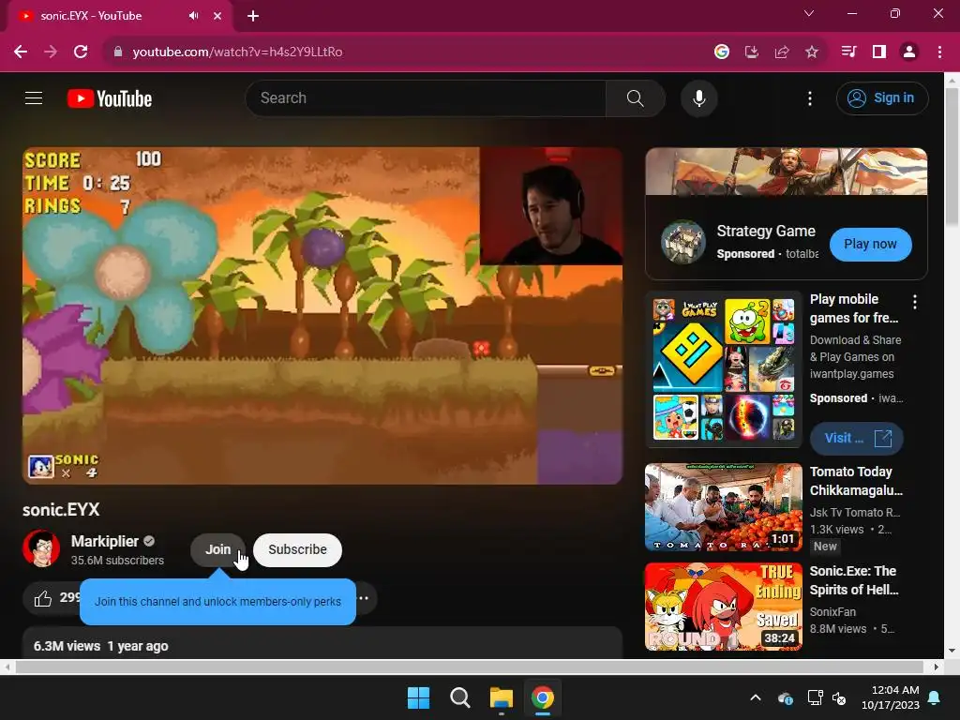960x720 pixels.
Task: Open File Explorer from taskbar
Action: click(x=502, y=697)
